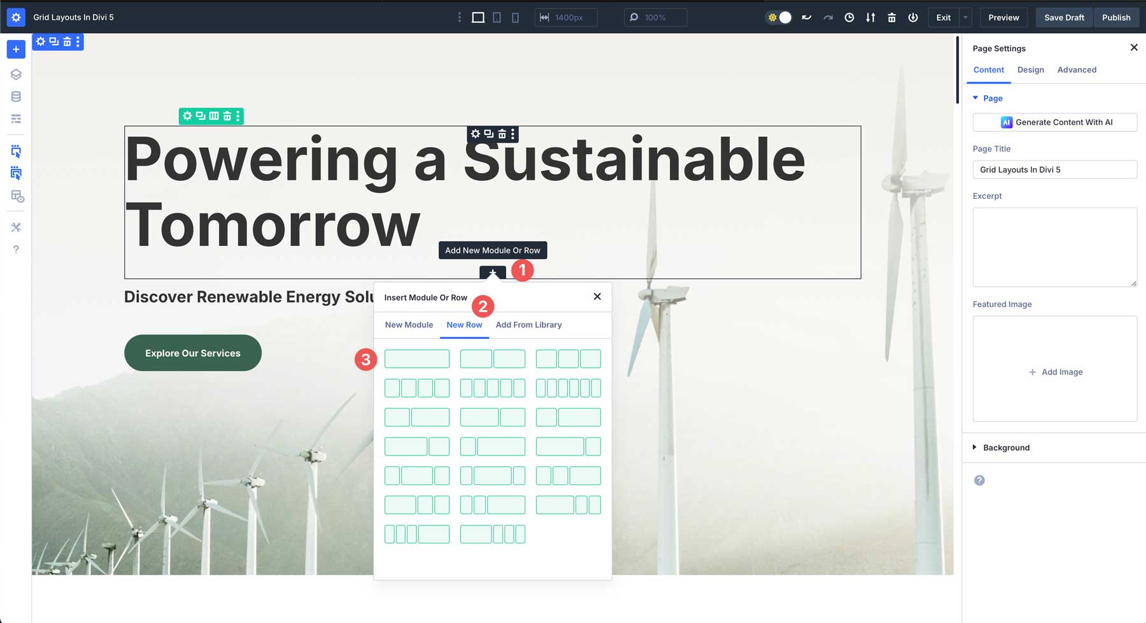Open the editing history clock icon

coord(849,17)
